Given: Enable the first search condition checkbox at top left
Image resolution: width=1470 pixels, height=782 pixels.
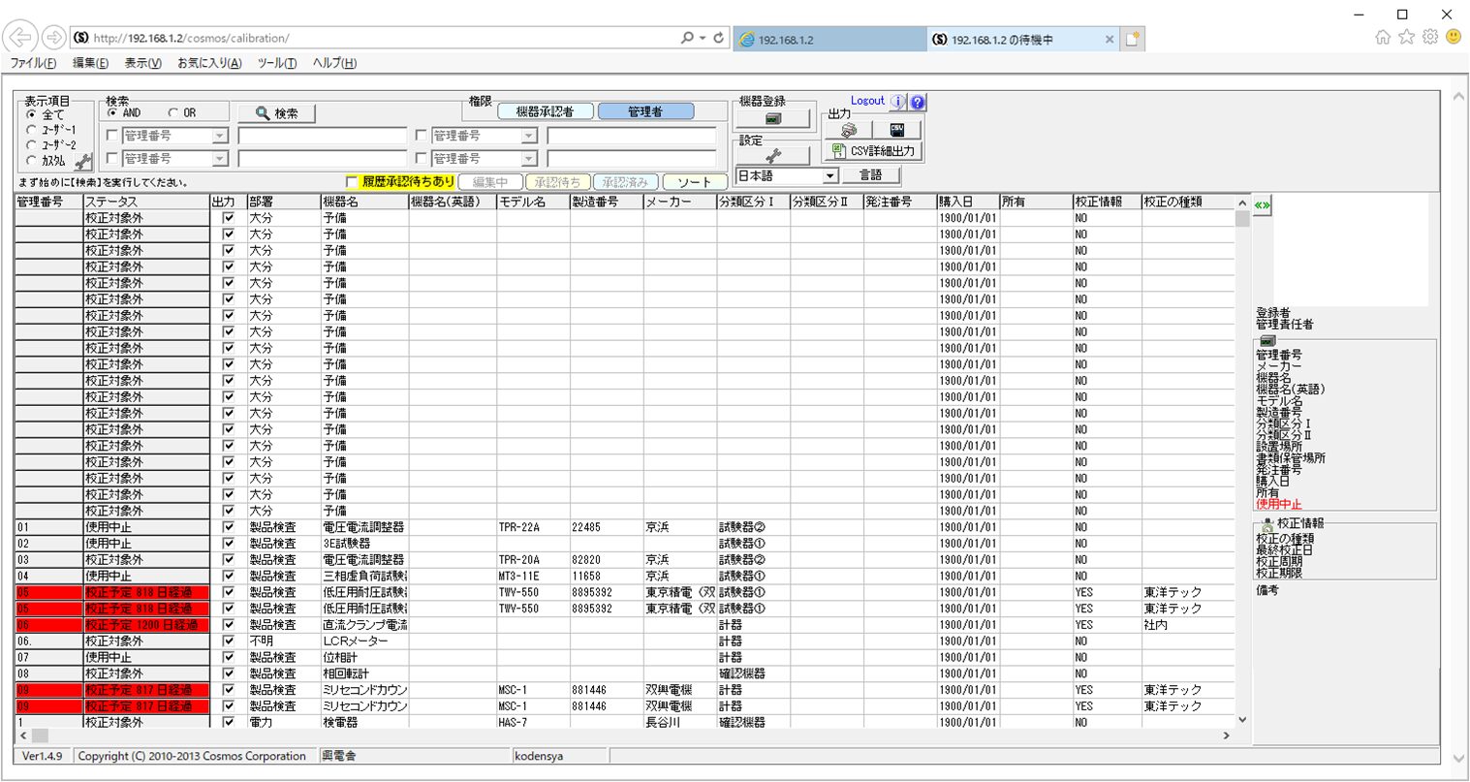Looking at the screenshot, I should pos(112,136).
